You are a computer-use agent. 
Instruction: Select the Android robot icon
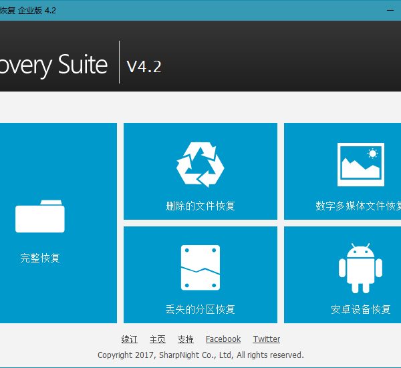[360, 268]
